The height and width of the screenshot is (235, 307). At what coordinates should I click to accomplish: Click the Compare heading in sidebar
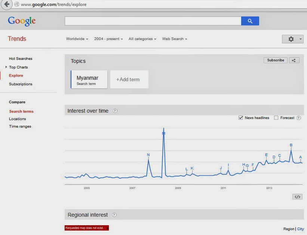coord(17,102)
